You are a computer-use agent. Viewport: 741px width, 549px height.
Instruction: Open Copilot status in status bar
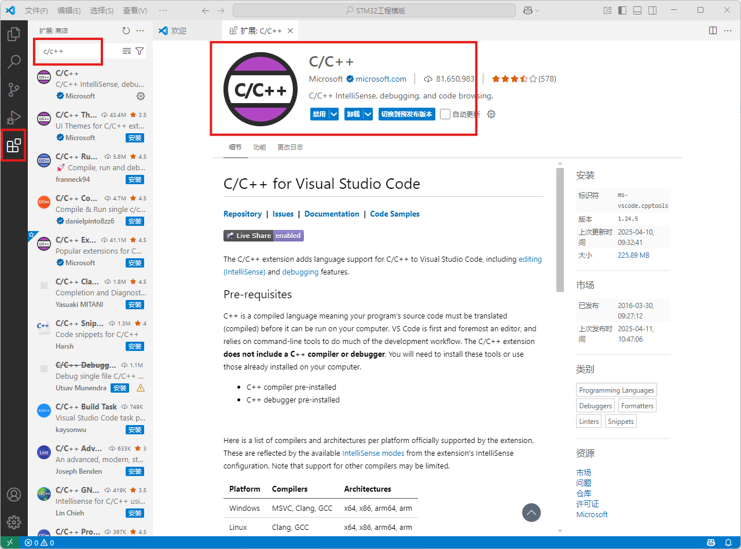(711, 543)
